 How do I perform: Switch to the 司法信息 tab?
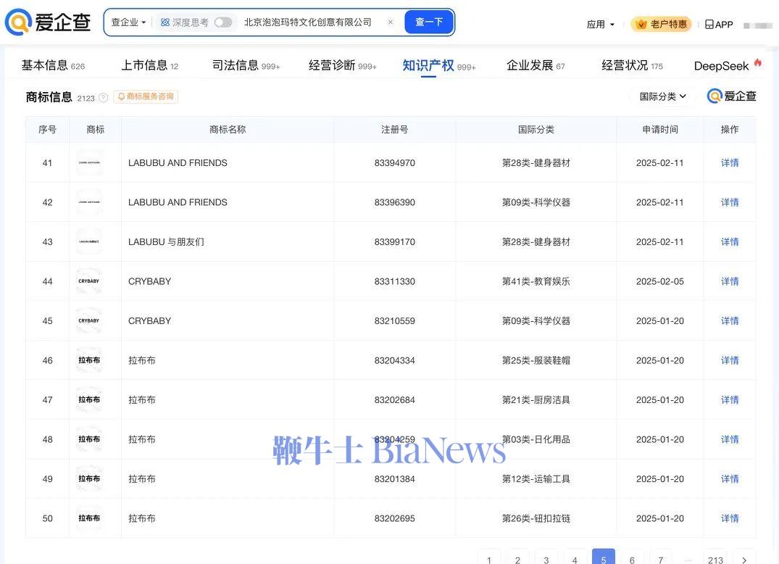(246, 65)
